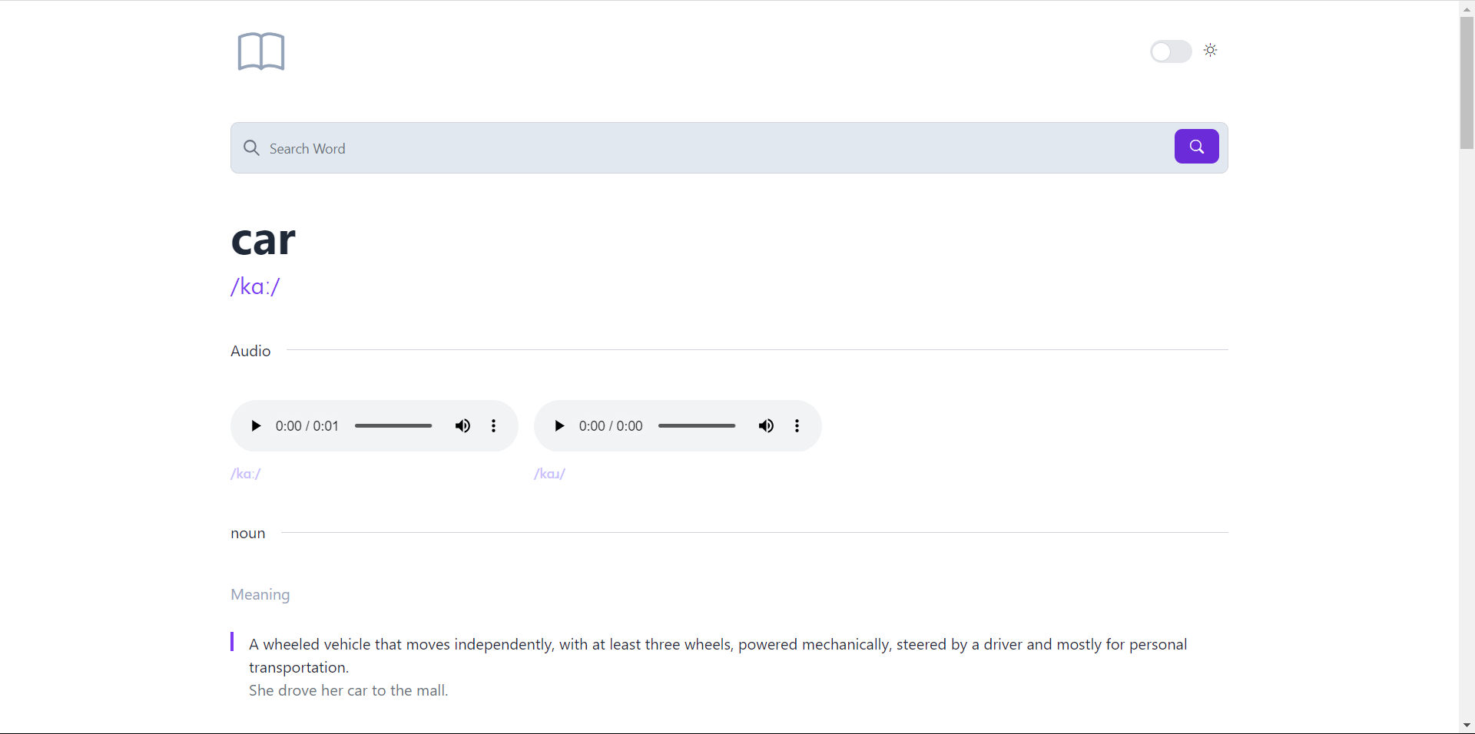Click the scroll up arrow of scrollbar
Viewport: 1475px width, 734px height.
pyautogui.click(x=1467, y=8)
